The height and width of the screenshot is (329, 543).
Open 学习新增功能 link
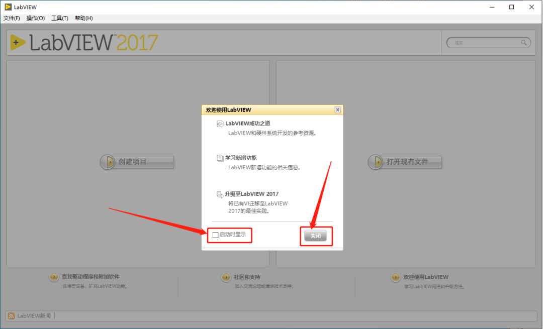pyautogui.click(x=241, y=158)
